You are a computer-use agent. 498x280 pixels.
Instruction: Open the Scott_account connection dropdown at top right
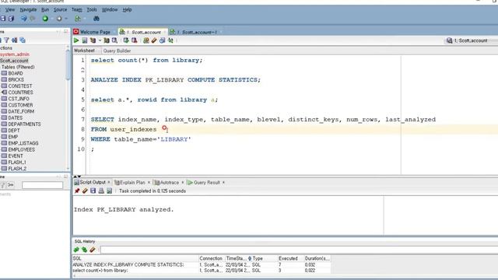[472, 40]
